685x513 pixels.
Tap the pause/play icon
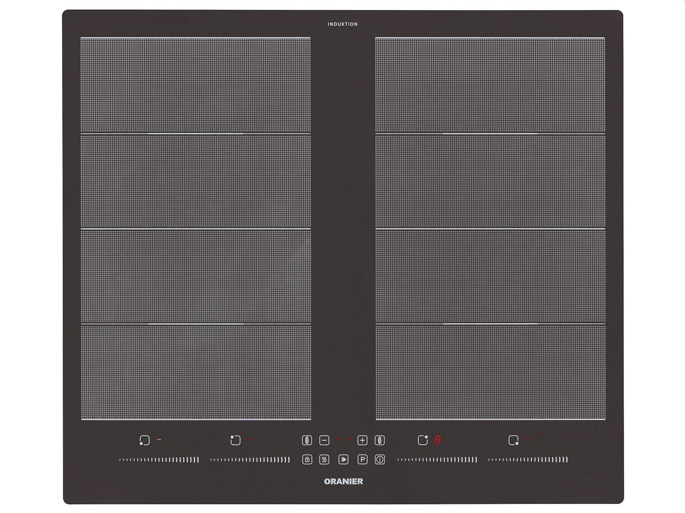coord(343,460)
